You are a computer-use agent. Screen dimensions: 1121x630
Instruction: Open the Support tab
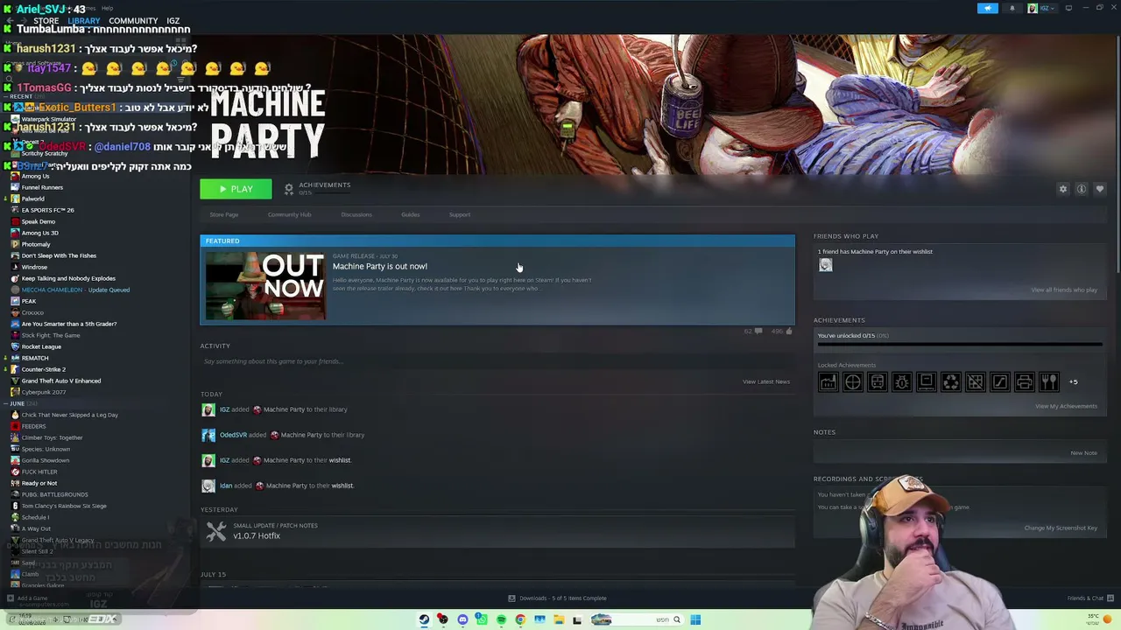[460, 214]
